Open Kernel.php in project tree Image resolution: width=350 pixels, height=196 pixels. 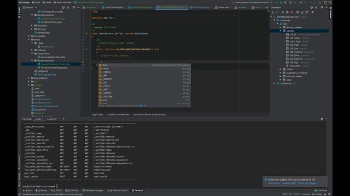pyautogui.click(x=44, y=33)
